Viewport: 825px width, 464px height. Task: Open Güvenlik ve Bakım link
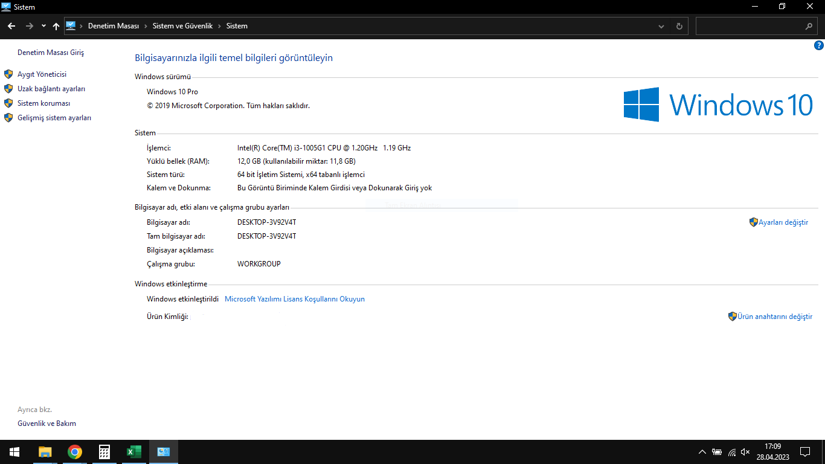click(47, 424)
